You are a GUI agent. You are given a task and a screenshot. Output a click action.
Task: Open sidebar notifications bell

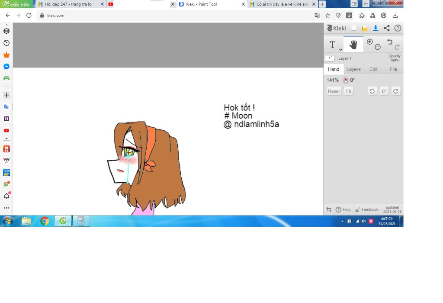[6, 196]
